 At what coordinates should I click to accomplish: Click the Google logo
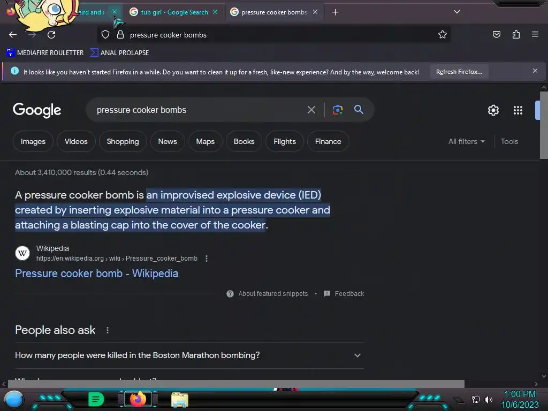[37, 110]
